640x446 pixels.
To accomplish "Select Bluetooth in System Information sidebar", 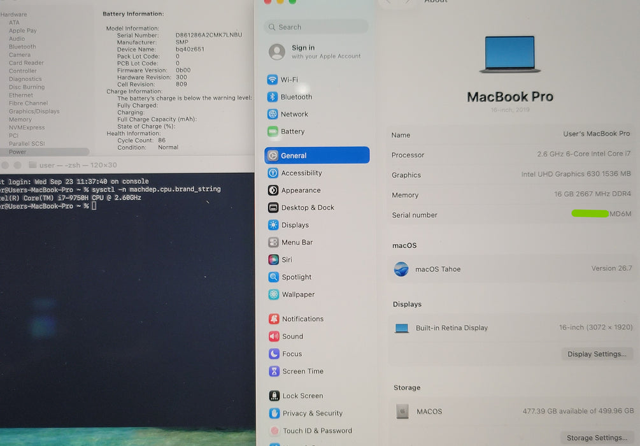I will click(x=22, y=47).
